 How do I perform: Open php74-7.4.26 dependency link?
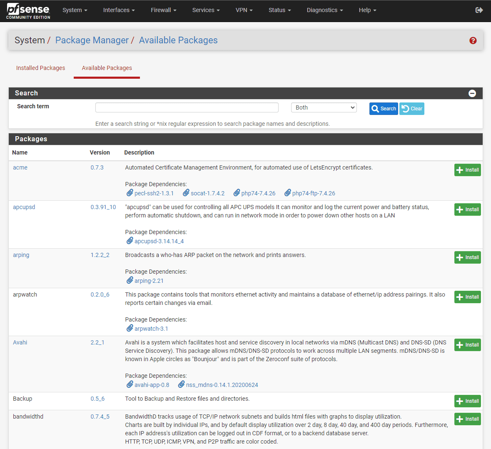click(258, 193)
